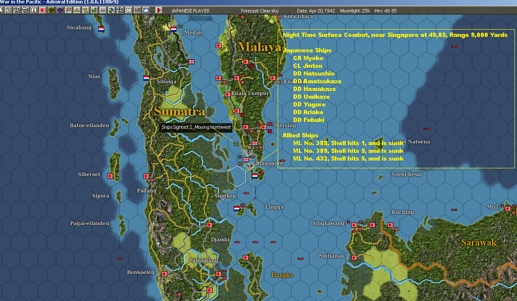Click the red play arrow button
Image resolution: width=517 pixels, height=301 pixels.
(x=159, y=10)
